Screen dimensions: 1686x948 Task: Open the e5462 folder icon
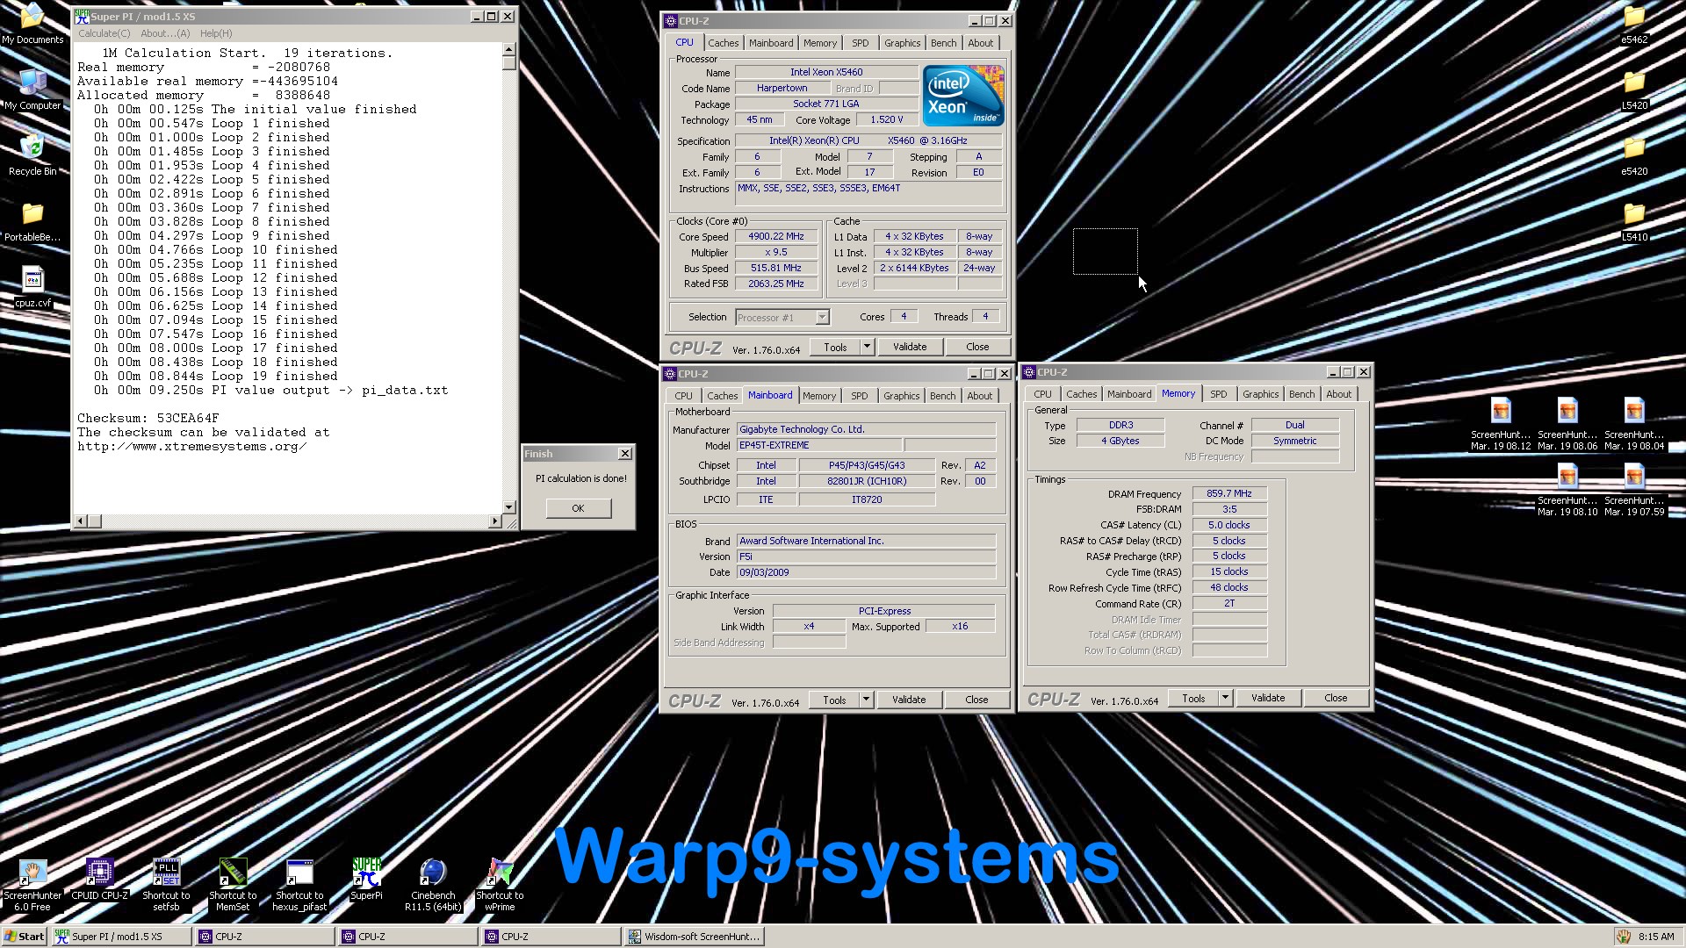pos(1634,24)
